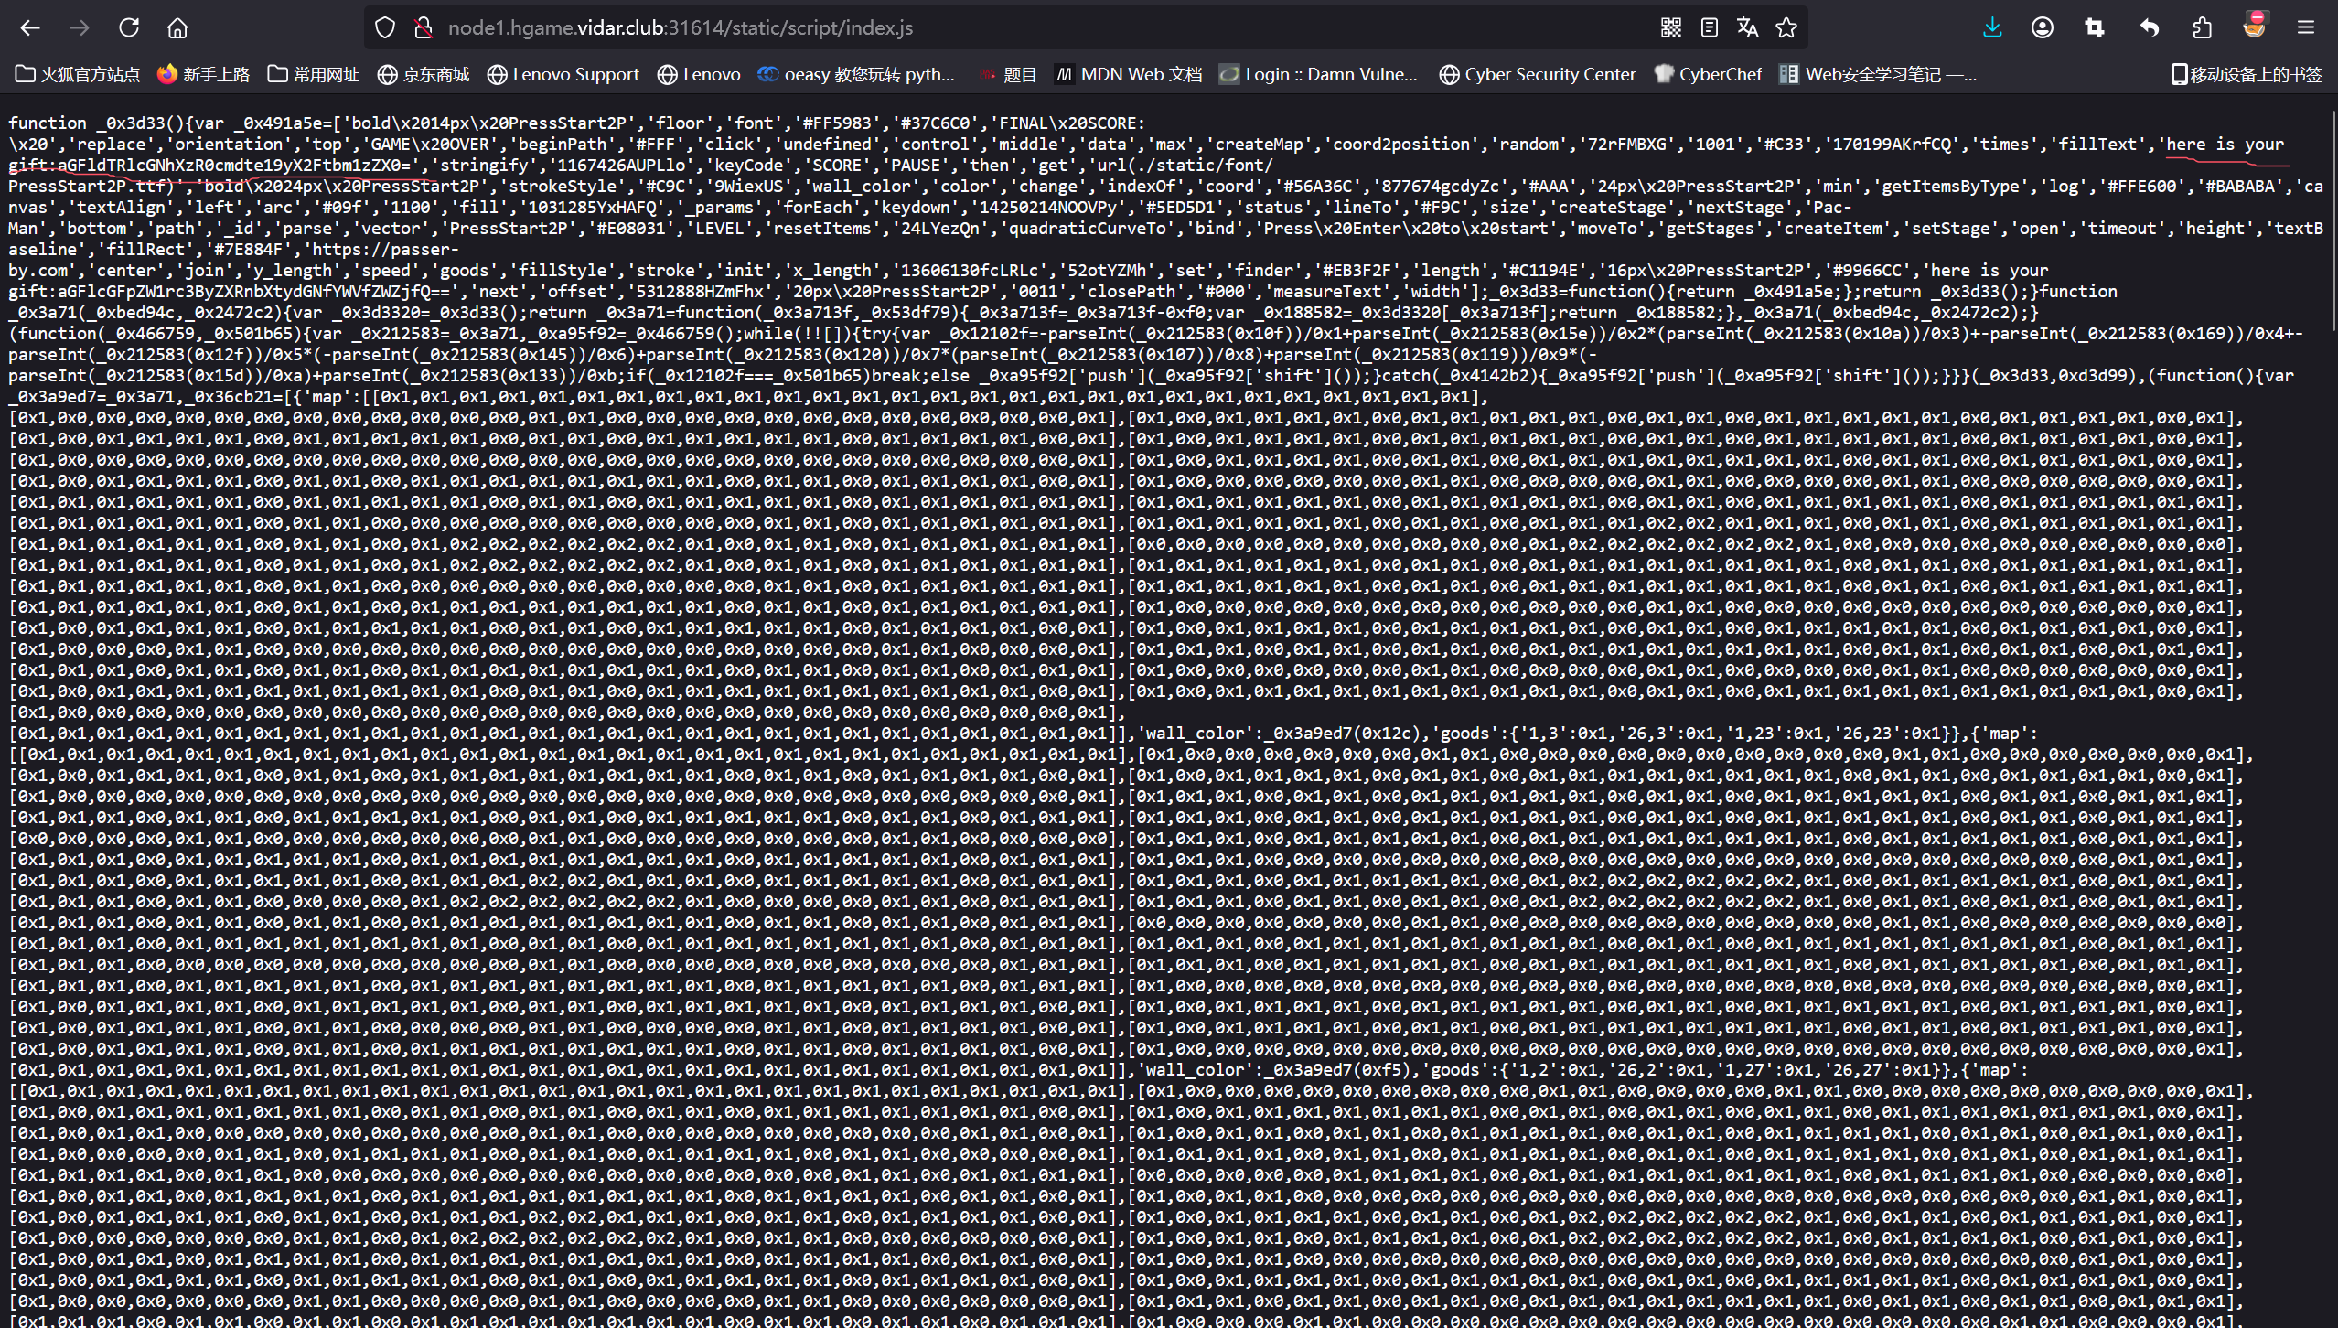2338x1328 pixels.
Task: Go to the browser home page
Action: 177,27
